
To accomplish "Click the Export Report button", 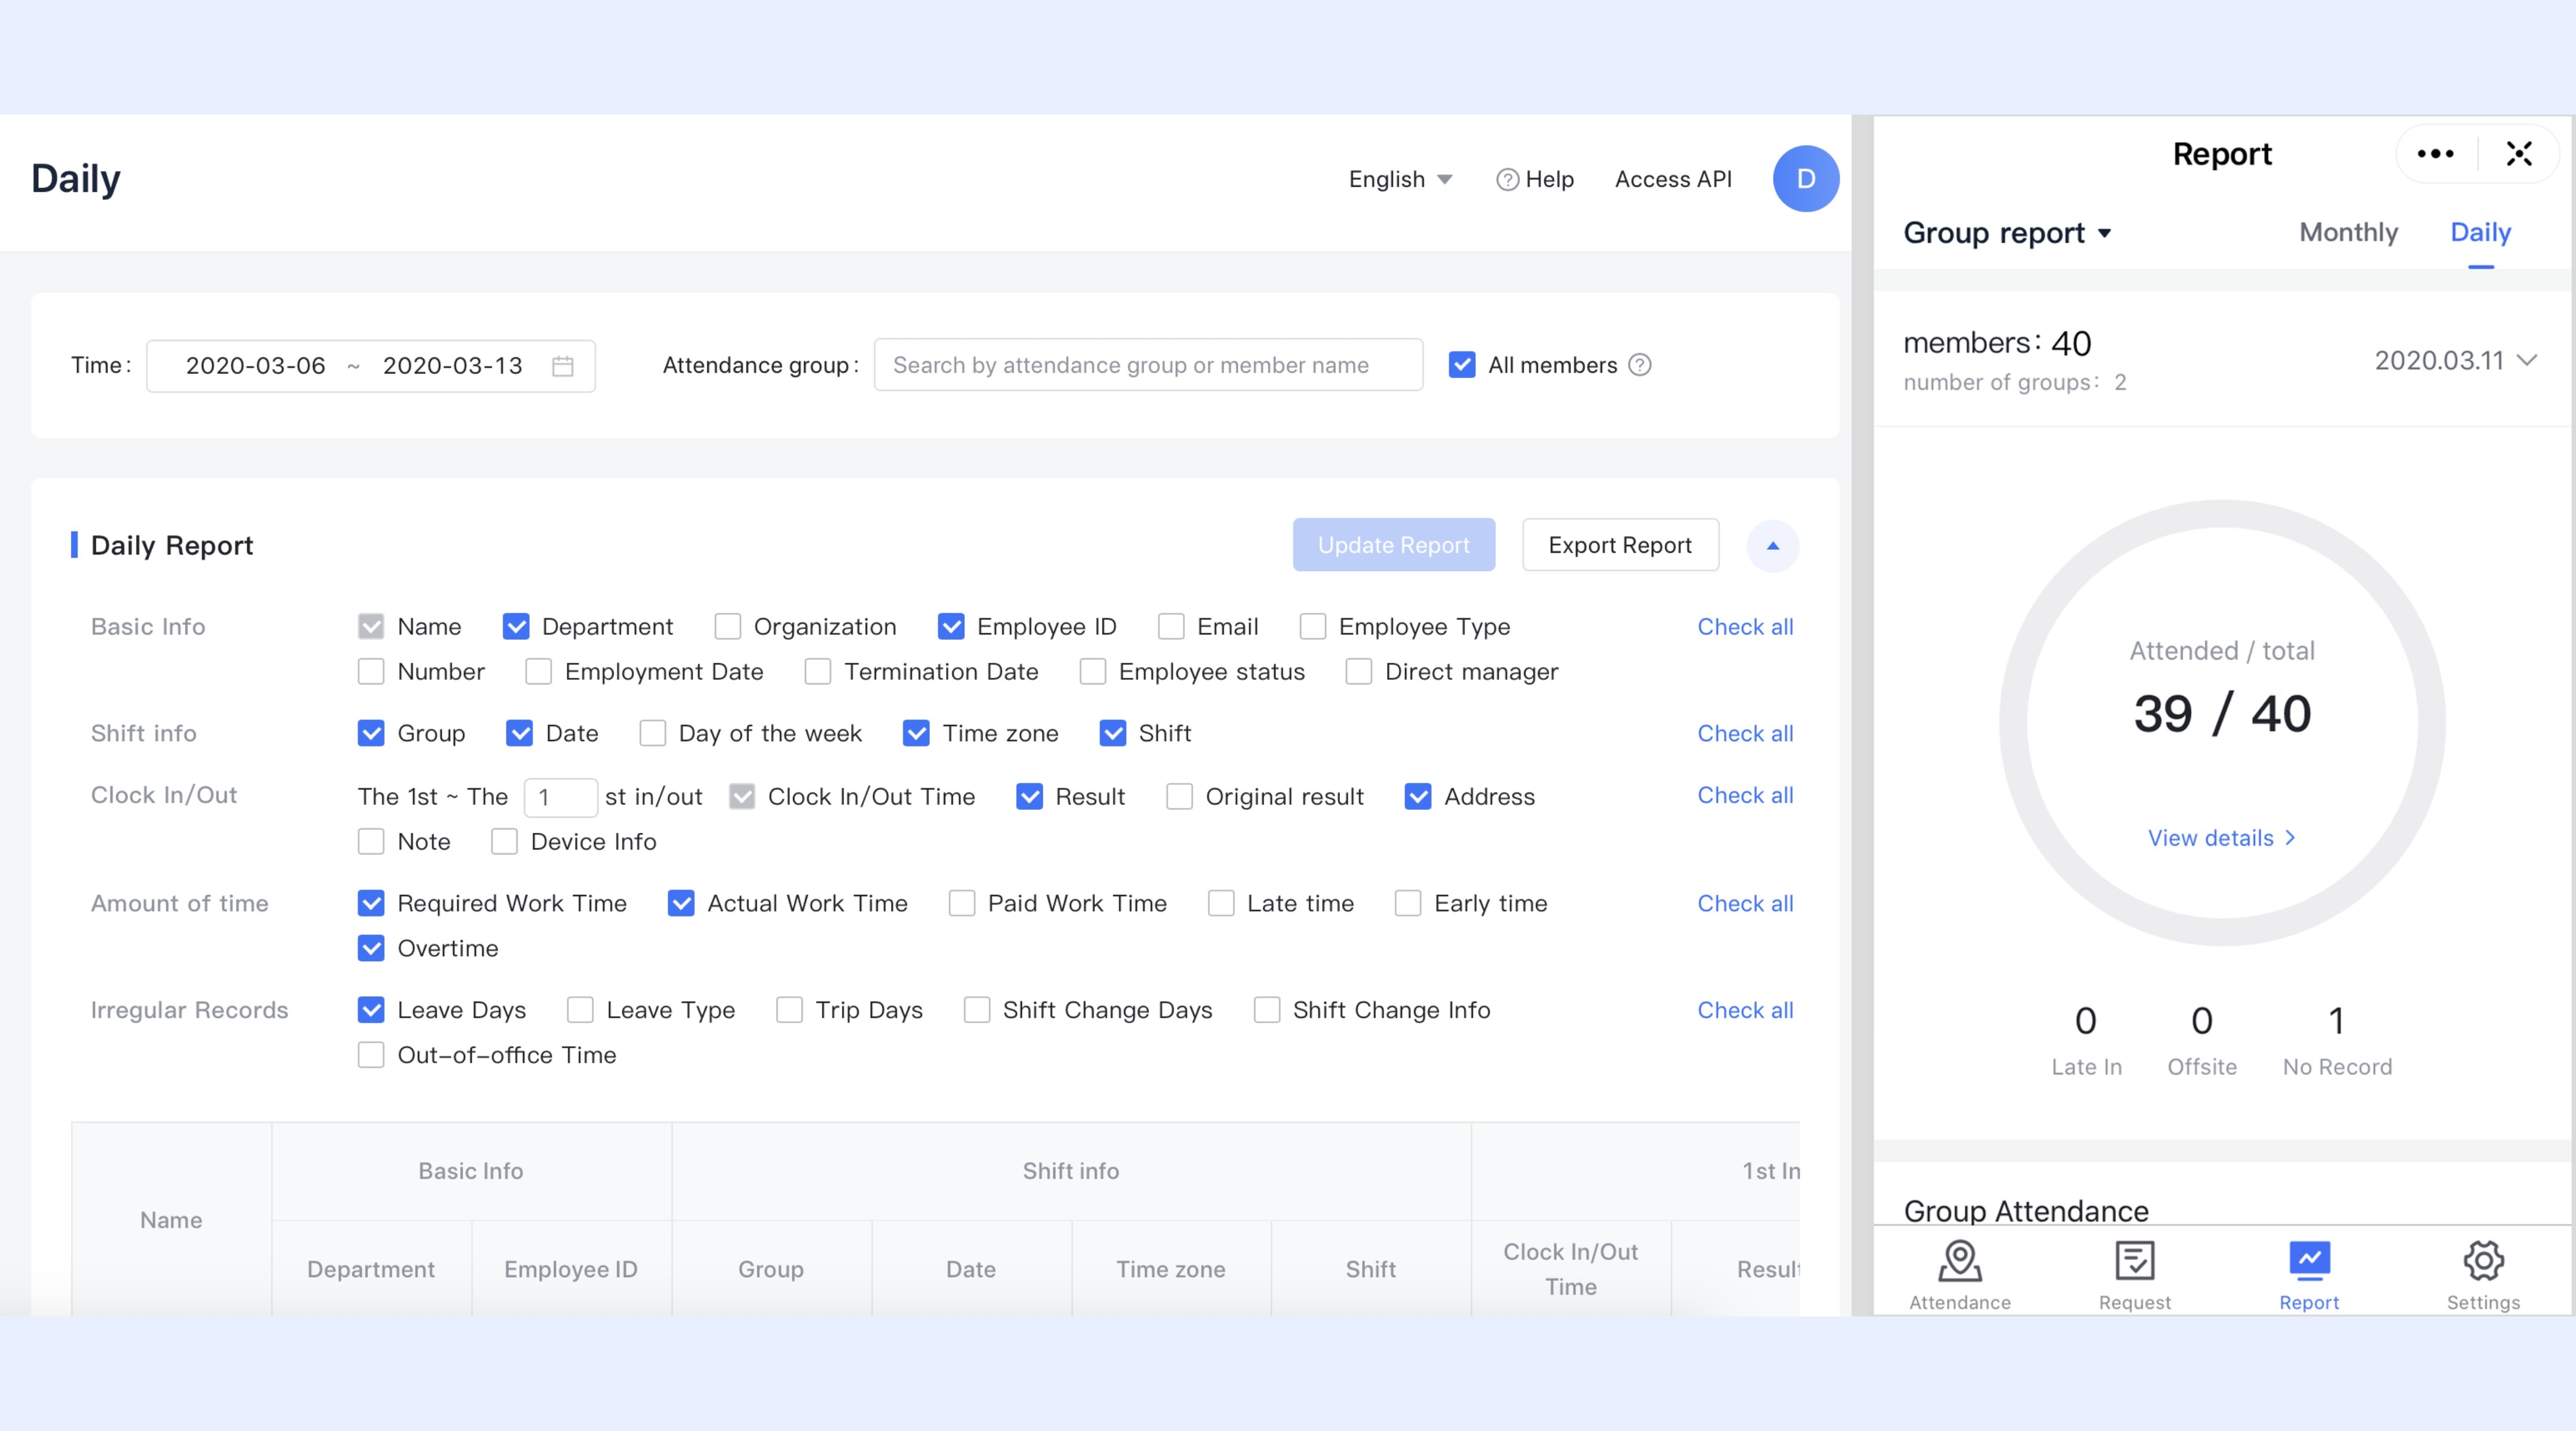I will click(x=1620, y=545).
